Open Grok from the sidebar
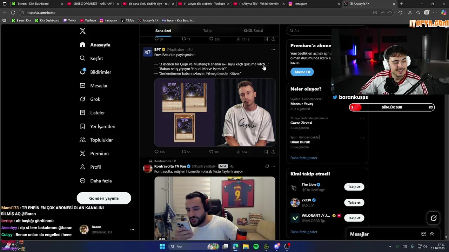This screenshot has width=449, height=252. 90,99
